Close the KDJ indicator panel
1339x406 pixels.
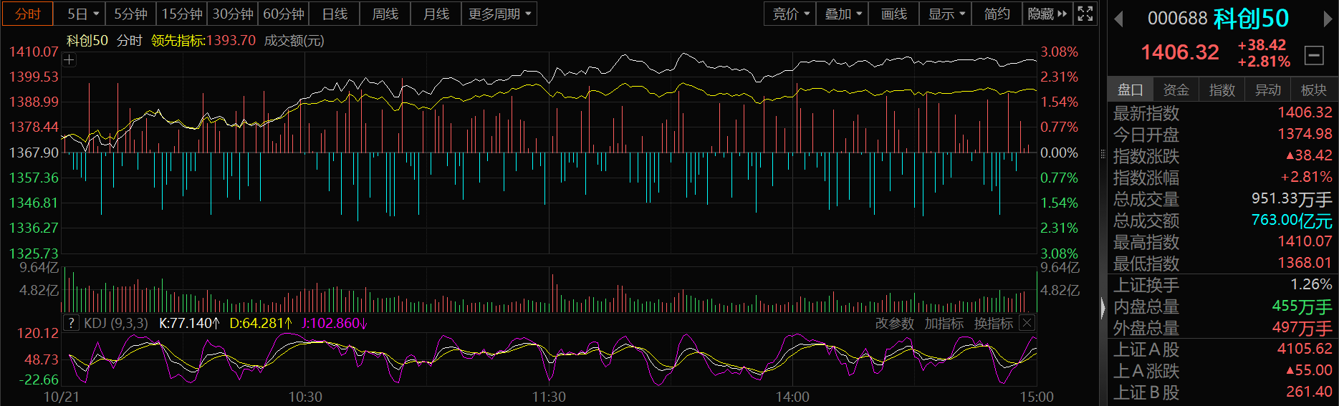[x=1027, y=323]
